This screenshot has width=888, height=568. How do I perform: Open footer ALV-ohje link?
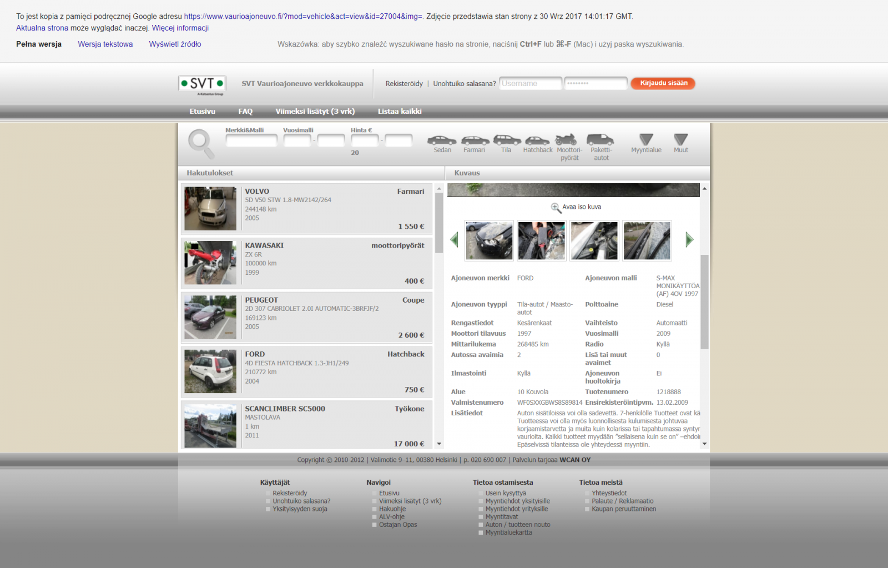392,517
